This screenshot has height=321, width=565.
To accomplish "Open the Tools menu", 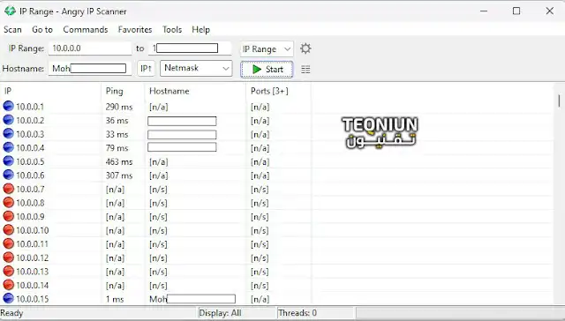I will click(172, 29).
